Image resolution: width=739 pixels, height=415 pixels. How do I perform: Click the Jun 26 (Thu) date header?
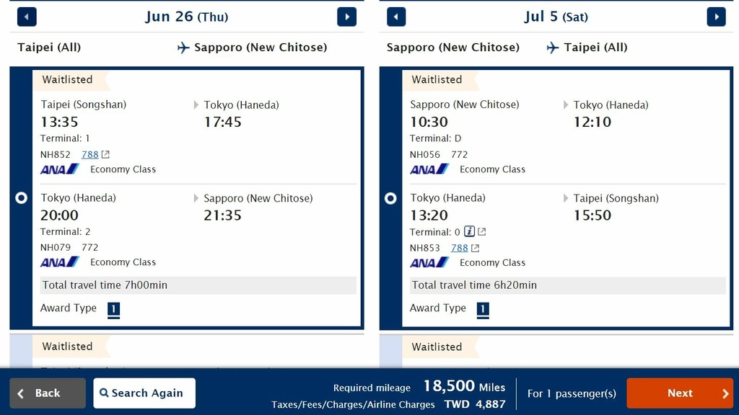tap(186, 17)
